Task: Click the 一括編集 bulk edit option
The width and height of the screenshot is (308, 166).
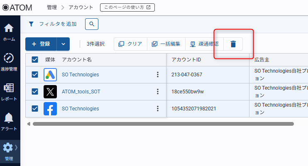Action: click(166, 44)
